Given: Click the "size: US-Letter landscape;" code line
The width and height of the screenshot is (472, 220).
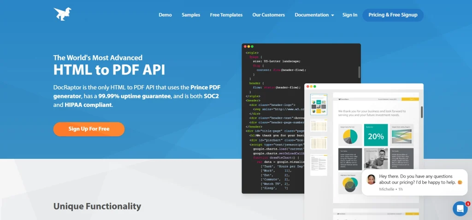Looking at the screenshot, I should tap(277, 61).
